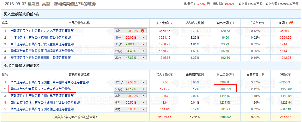Screen dimensions: 302x122
Task: Open 中信证券股份有限公司杭州延安路证券营业部 link
Action: click(x=40, y=38)
